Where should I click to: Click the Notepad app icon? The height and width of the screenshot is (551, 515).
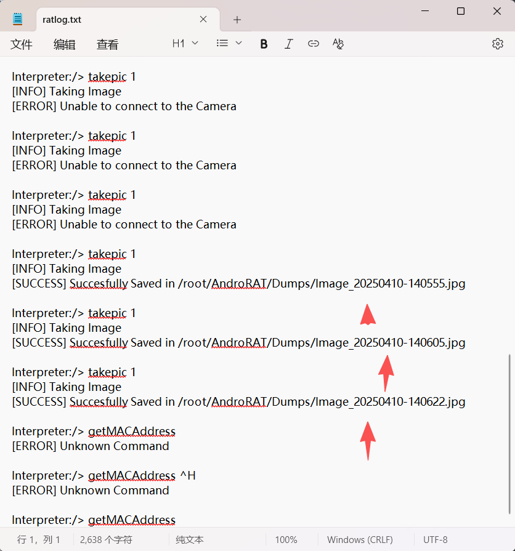coord(18,19)
